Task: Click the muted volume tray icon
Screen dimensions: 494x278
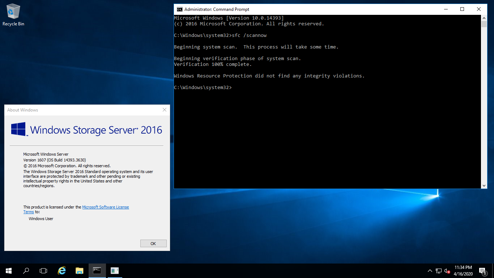Action: point(447,271)
